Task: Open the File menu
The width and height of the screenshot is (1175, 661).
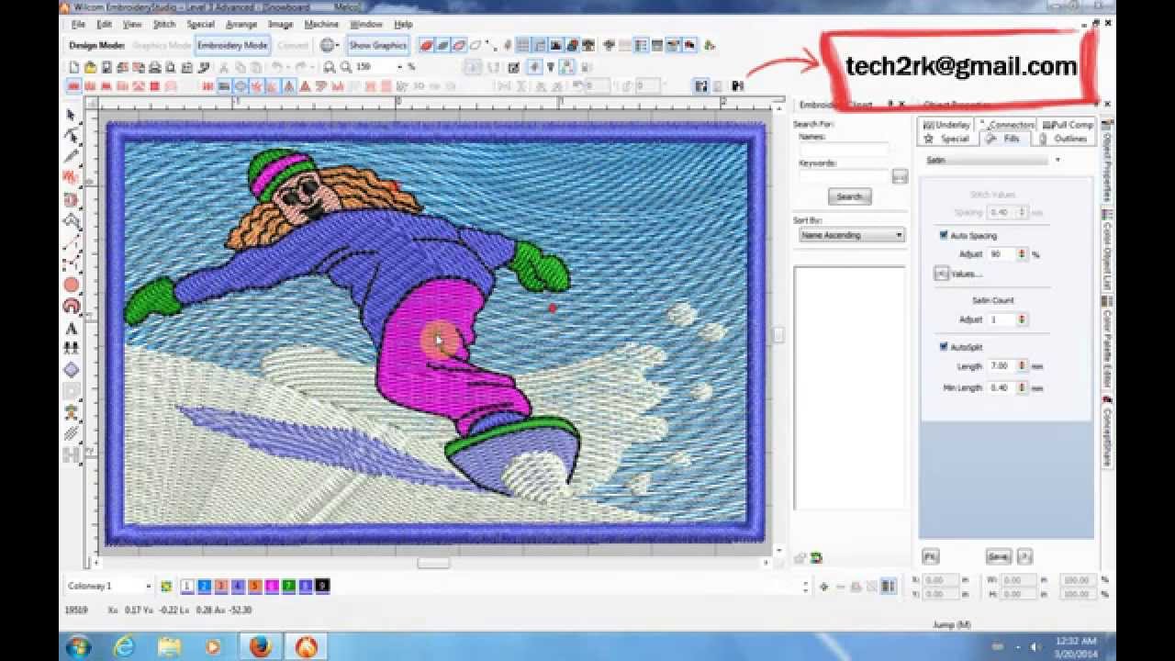Action: click(78, 24)
